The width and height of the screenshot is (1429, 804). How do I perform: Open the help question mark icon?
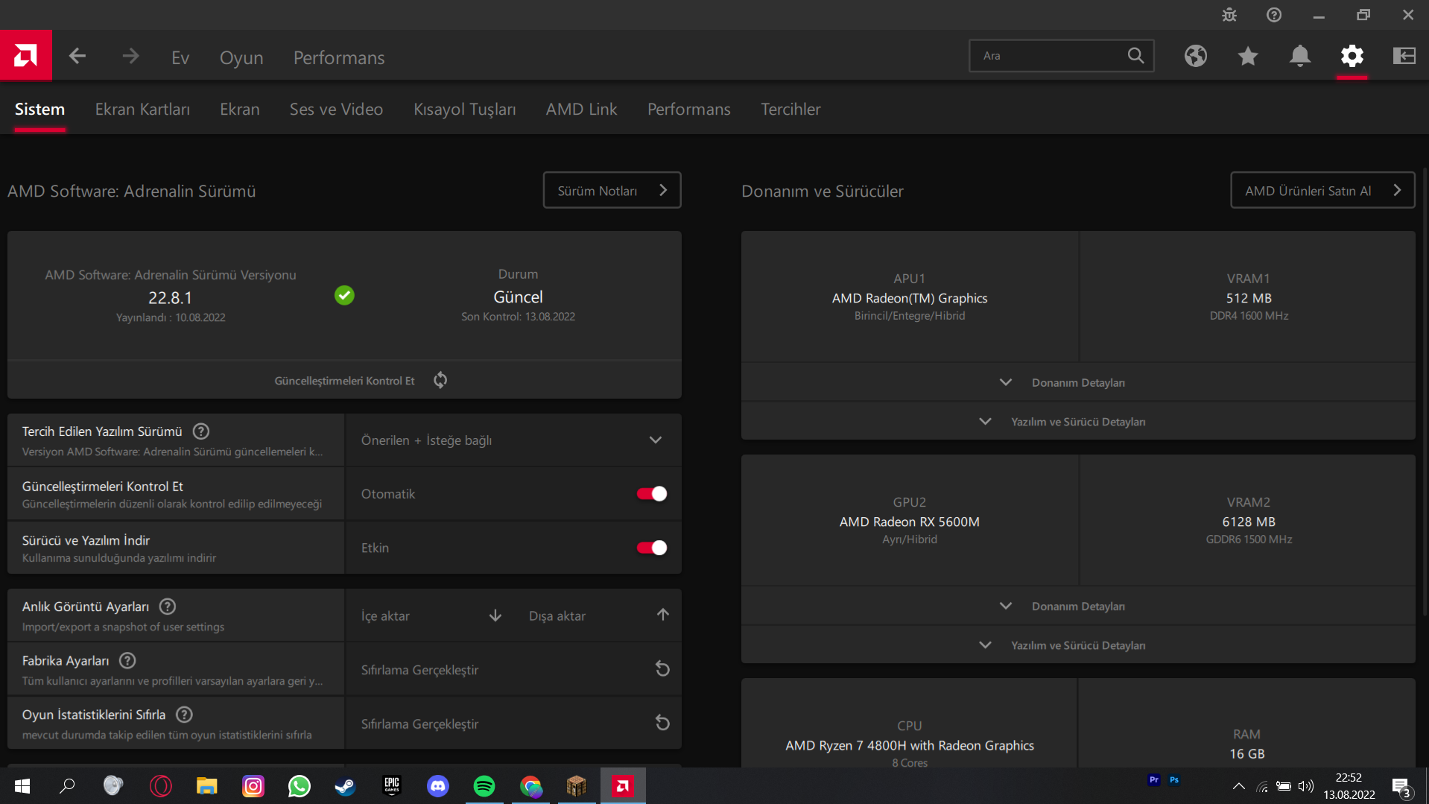coord(1274,15)
